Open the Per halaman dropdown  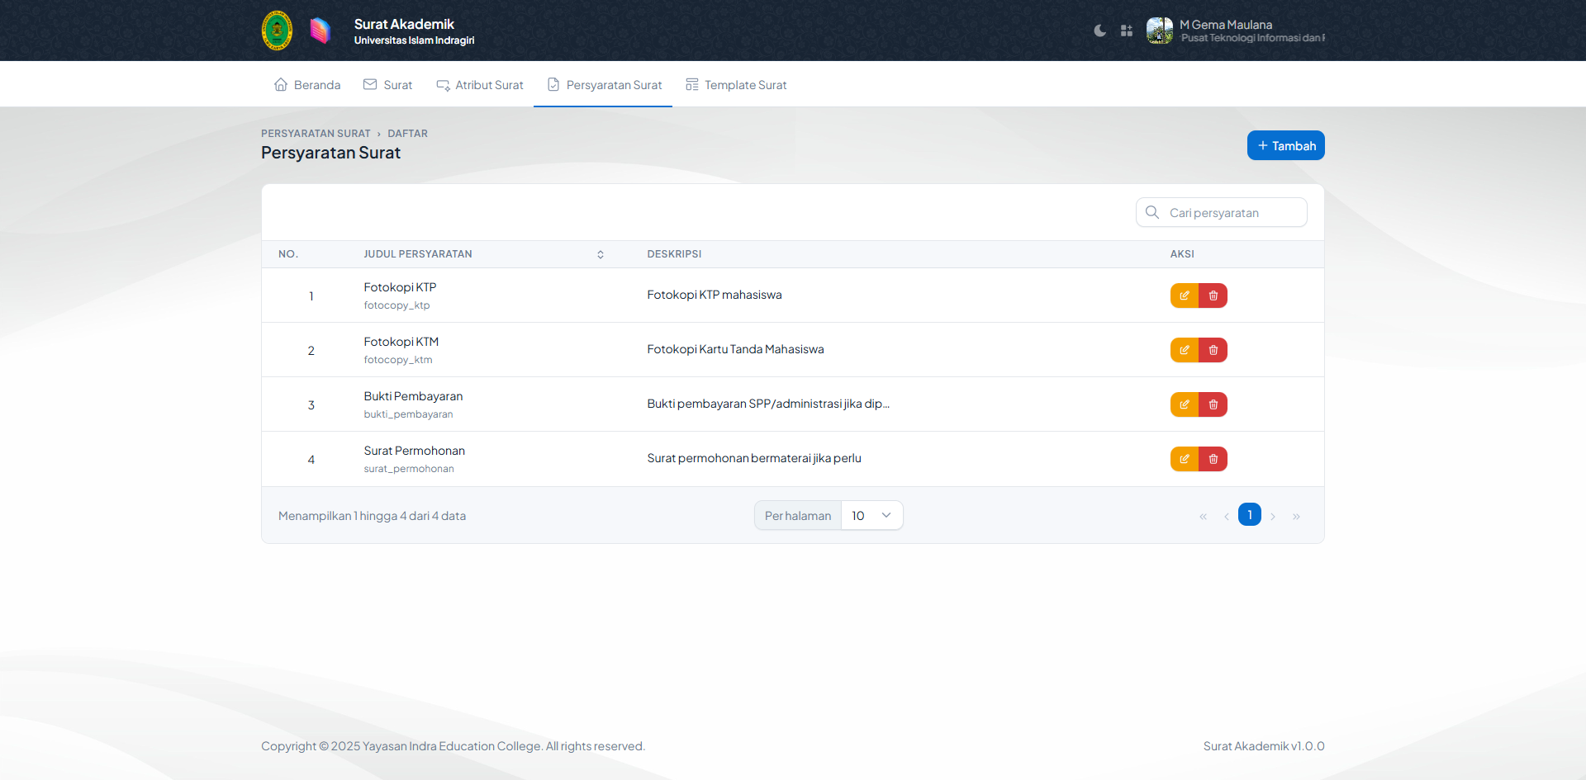coord(871,516)
